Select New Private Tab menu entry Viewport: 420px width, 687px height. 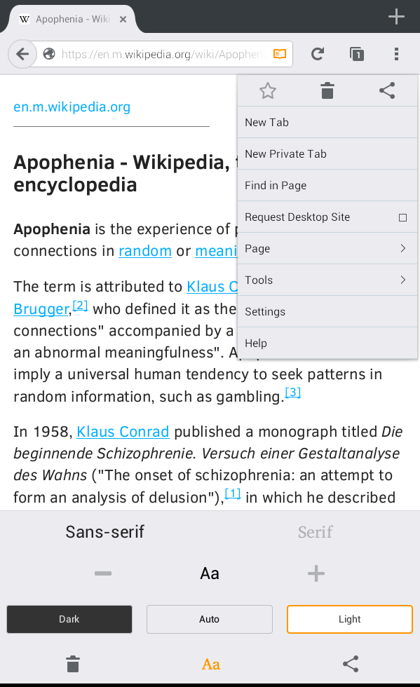click(x=327, y=154)
